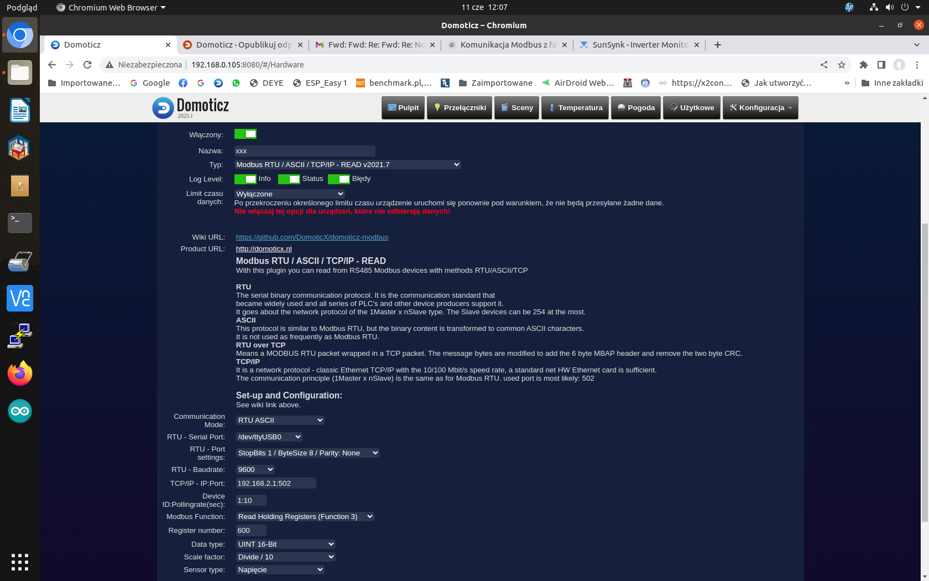This screenshot has width=929, height=581.
Task: Open the domoticx.nl product link
Action: click(x=264, y=248)
